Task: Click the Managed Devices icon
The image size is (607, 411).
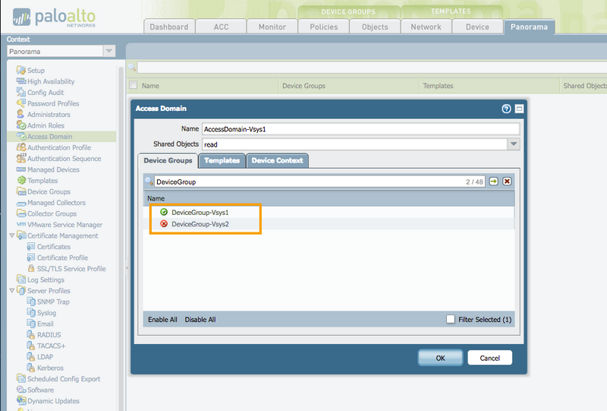Action: pyautogui.click(x=21, y=169)
